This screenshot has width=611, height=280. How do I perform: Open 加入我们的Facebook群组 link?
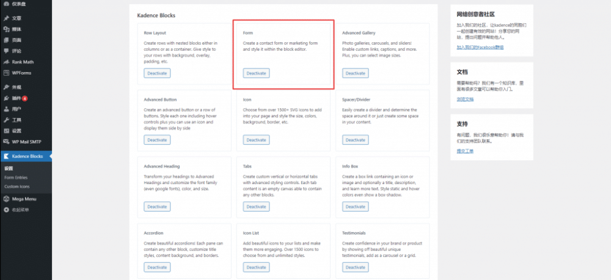(x=480, y=47)
